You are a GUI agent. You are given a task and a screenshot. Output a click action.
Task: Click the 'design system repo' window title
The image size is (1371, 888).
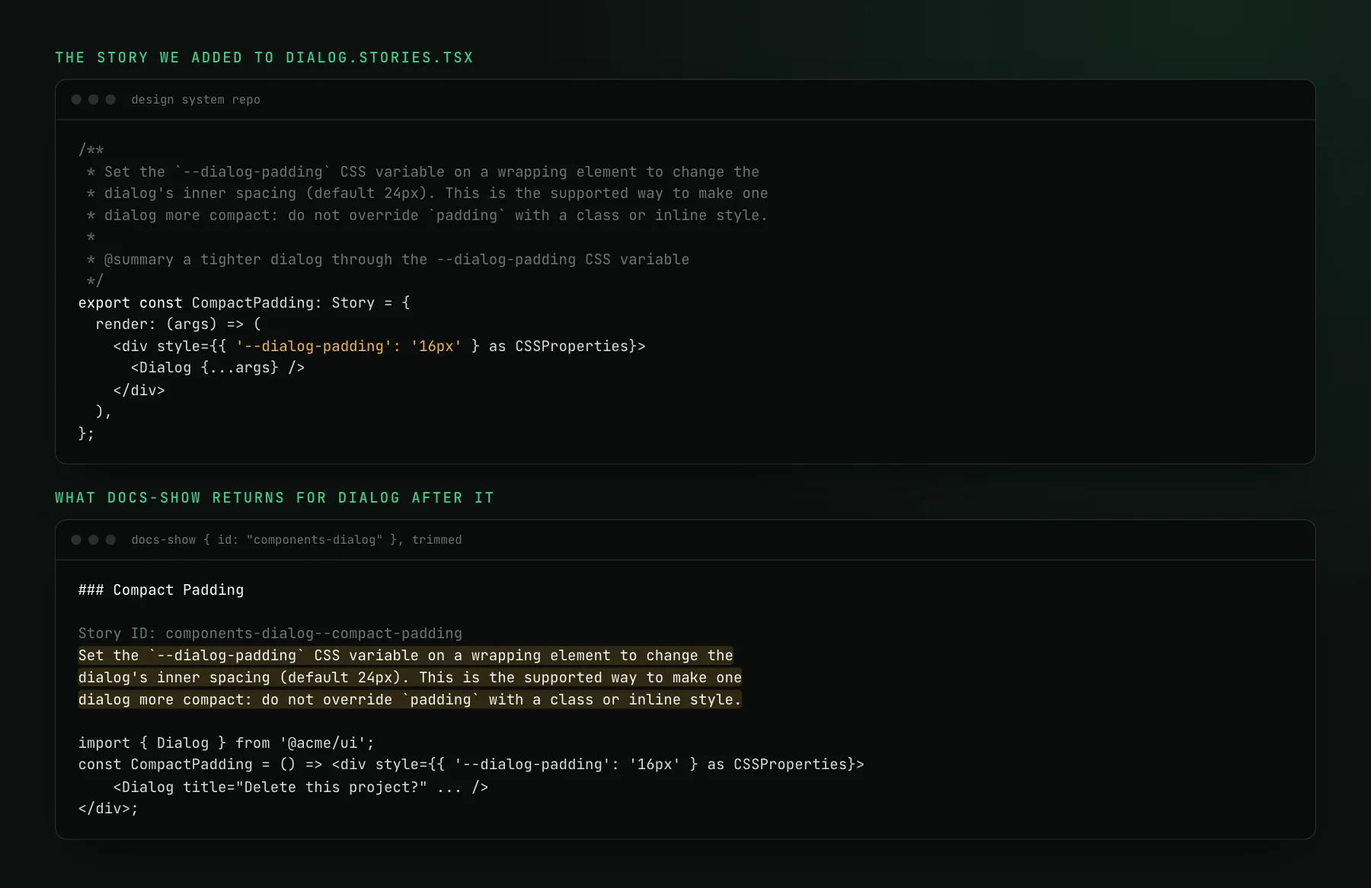coord(196,100)
